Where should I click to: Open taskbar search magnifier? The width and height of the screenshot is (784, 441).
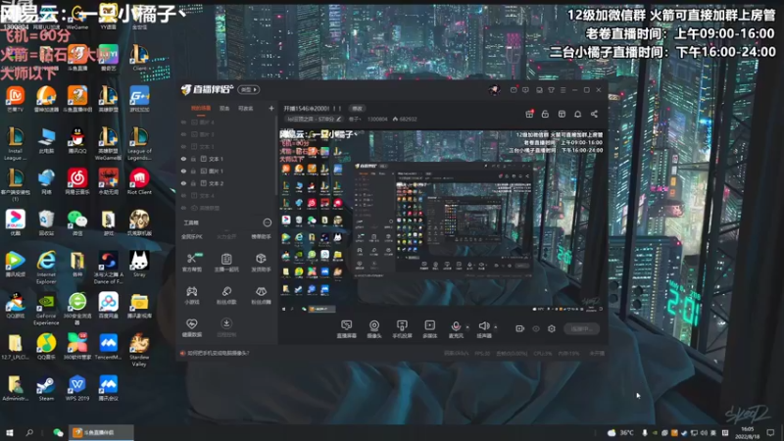click(29, 432)
